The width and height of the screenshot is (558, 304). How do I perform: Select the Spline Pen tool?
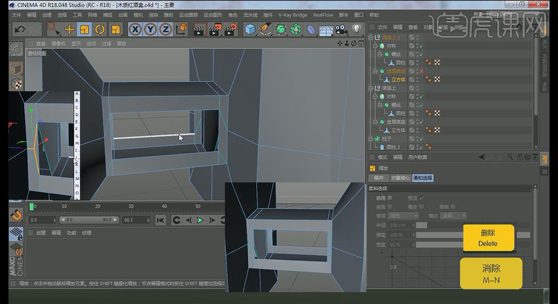265,29
